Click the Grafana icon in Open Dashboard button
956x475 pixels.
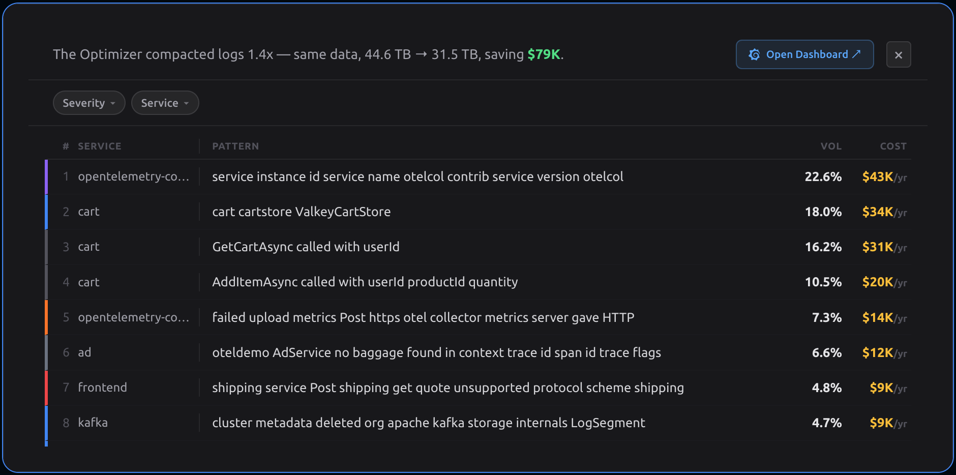click(x=754, y=54)
